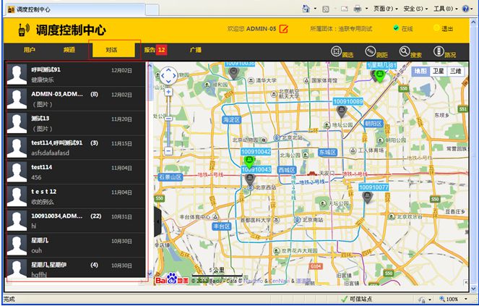Click the IE home page icon
The height and width of the screenshot is (306, 479).
(306, 9)
